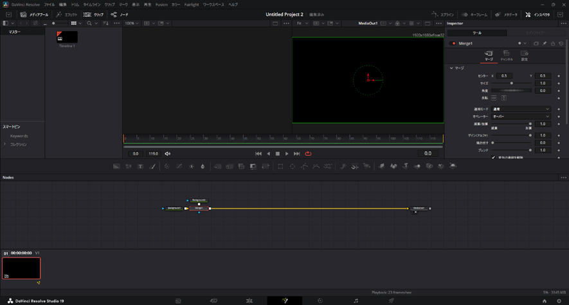Open the Operator dropdown
569x305 pixels.
click(521, 116)
